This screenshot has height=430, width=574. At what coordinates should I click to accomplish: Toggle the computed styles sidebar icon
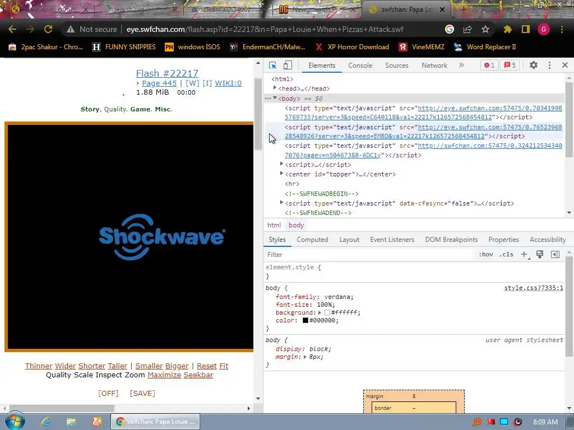pos(556,255)
